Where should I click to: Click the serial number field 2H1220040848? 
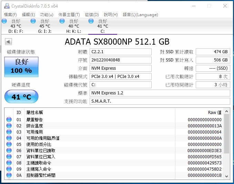[x=121, y=60]
